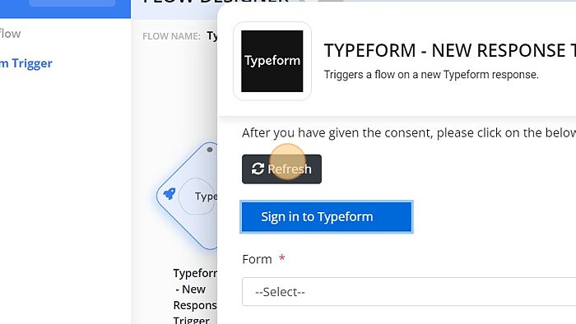Click the gray connector dot atop the node

[210, 150]
